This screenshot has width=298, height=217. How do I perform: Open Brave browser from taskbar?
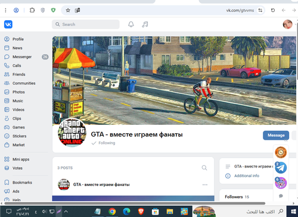click(x=141, y=212)
